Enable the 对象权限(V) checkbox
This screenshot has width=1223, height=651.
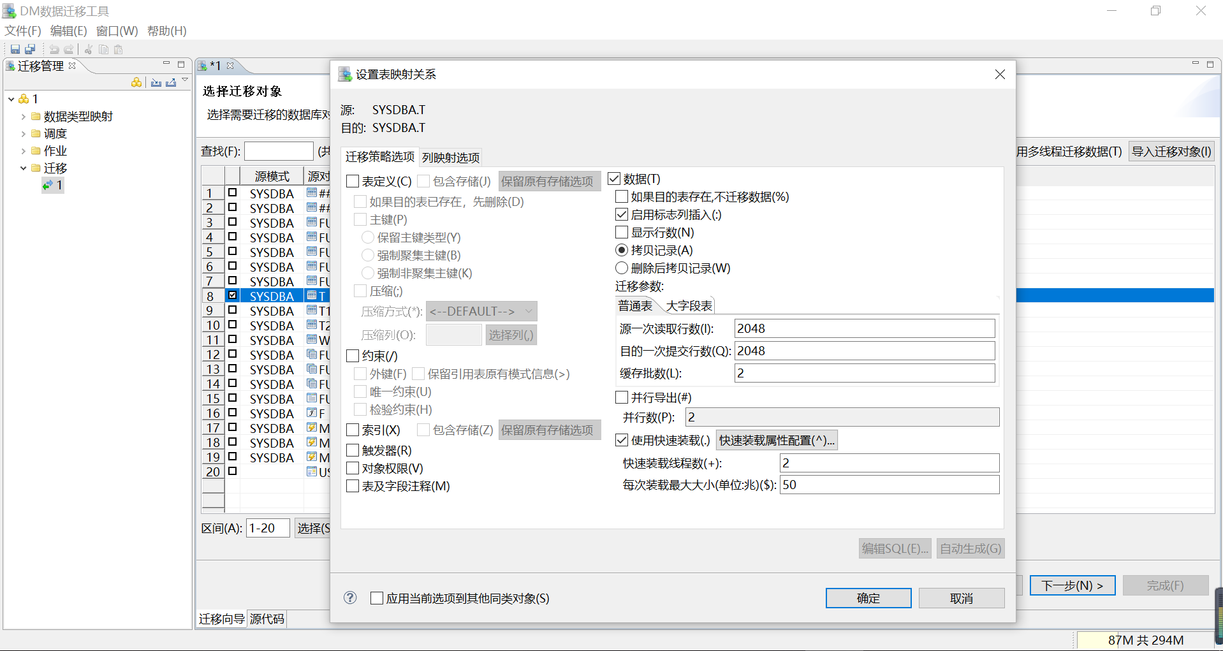(353, 468)
